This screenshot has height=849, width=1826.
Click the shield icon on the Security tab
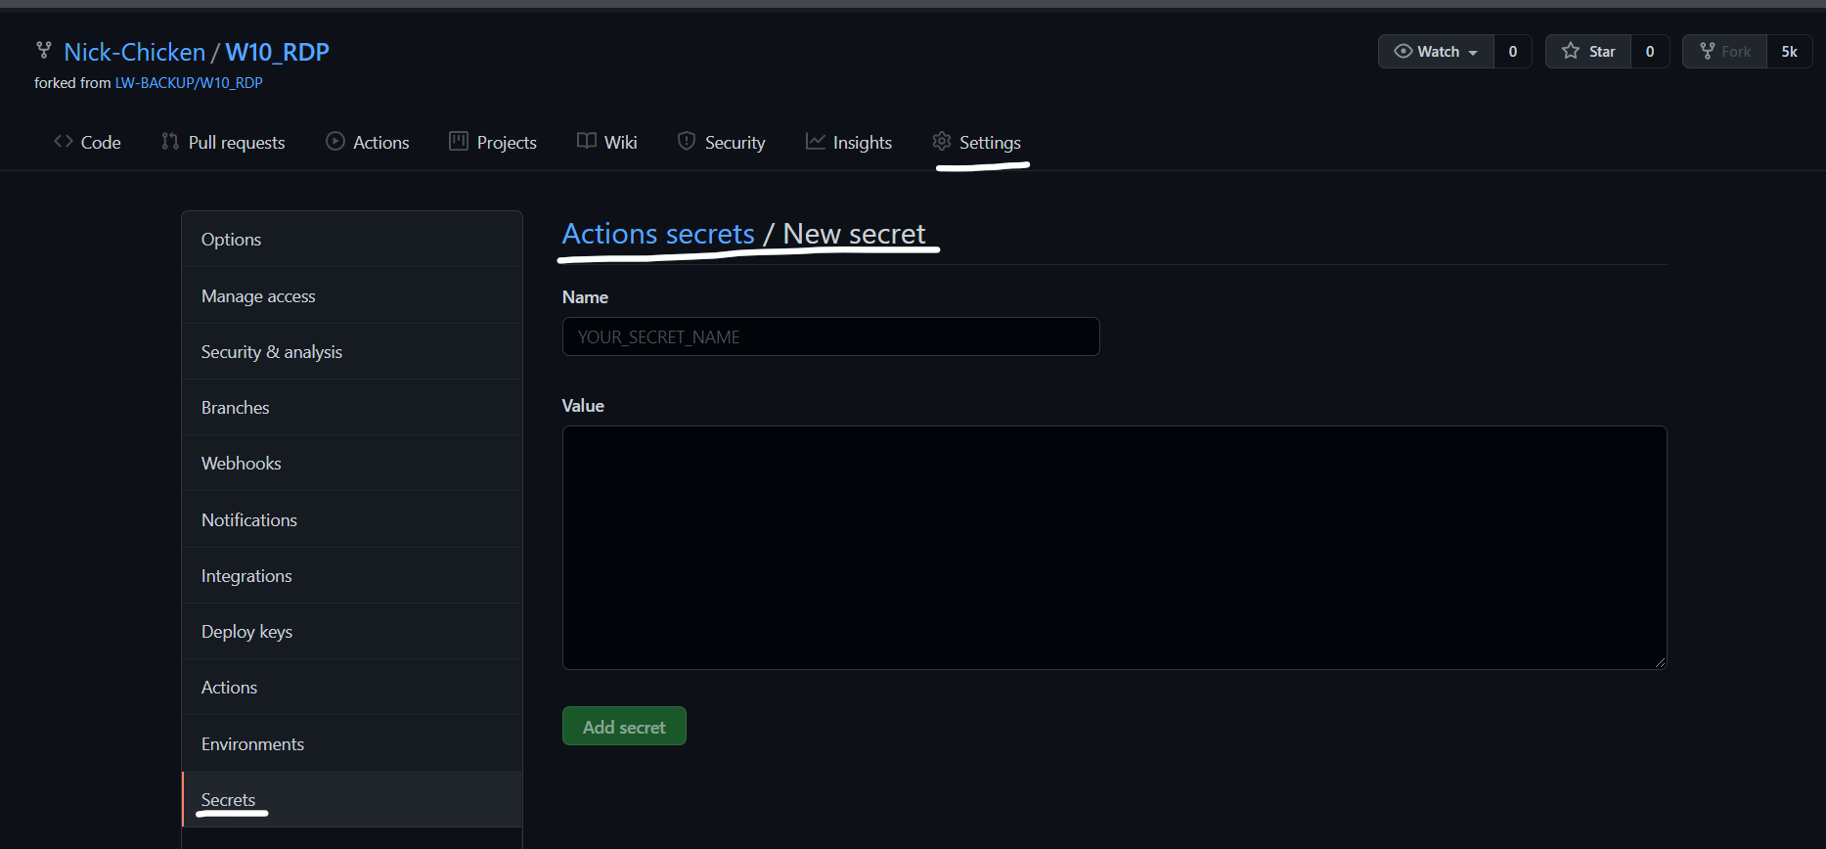click(687, 141)
